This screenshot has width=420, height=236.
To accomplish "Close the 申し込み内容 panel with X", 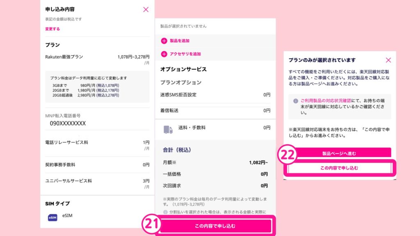I will click(x=146, y=10).
